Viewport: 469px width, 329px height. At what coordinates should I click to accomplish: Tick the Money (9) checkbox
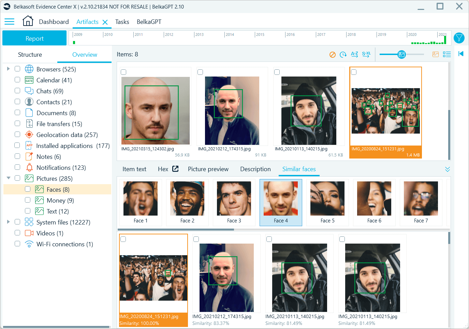coord(28,200)
